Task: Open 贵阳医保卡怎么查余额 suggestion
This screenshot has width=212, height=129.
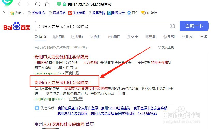Action: click(x=150, y=108)
